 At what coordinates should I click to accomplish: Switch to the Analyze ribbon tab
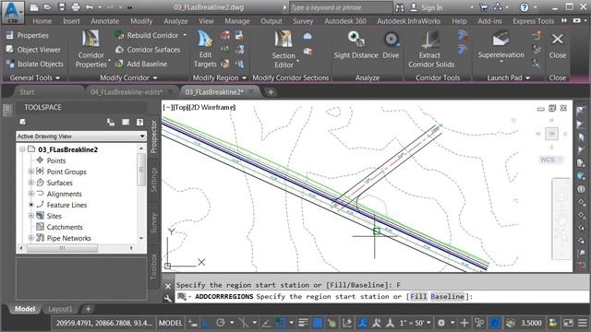[175, 21]
